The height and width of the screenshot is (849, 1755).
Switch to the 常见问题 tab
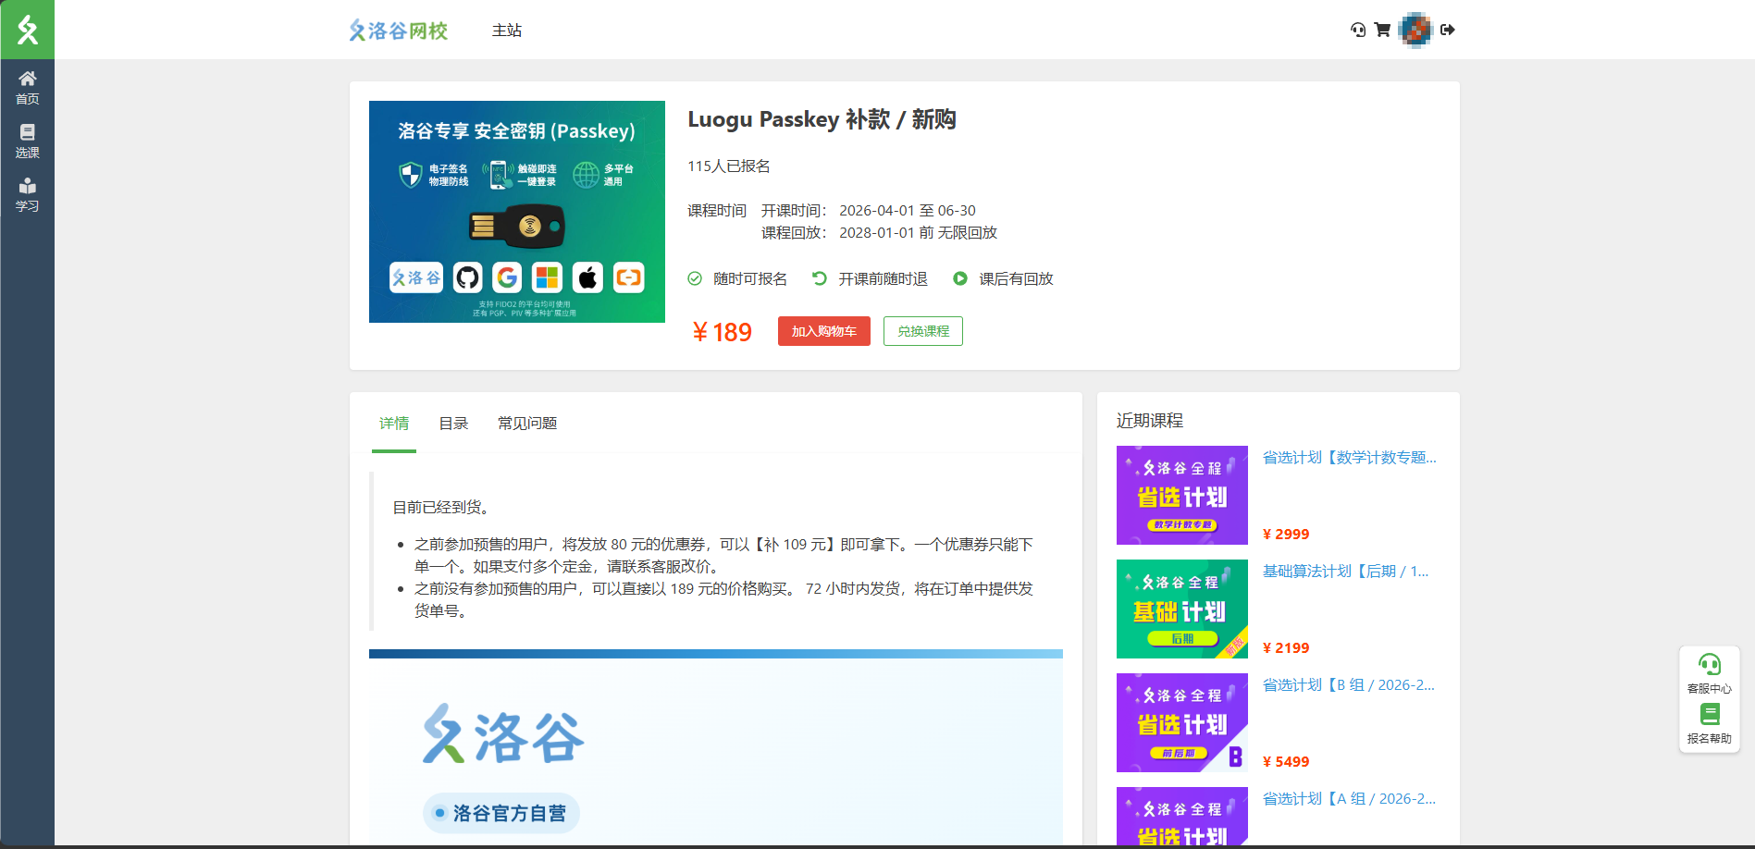527,424
